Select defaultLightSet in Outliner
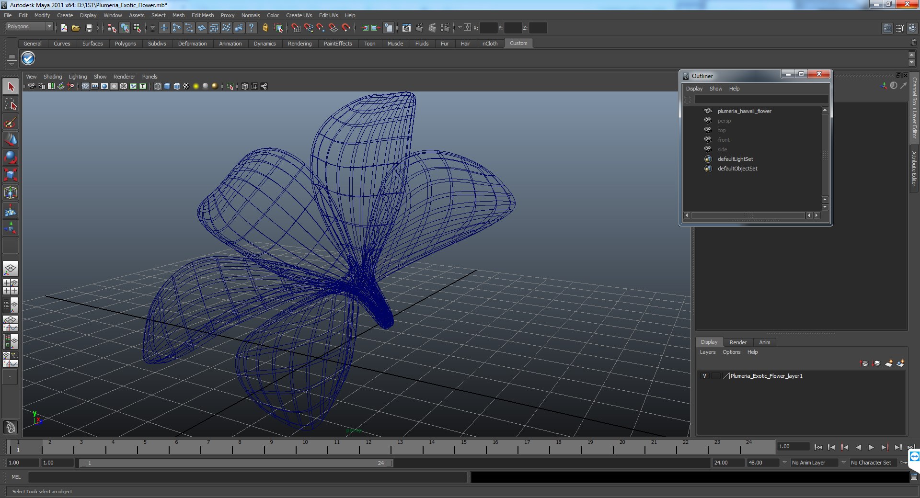 (735, 159)
